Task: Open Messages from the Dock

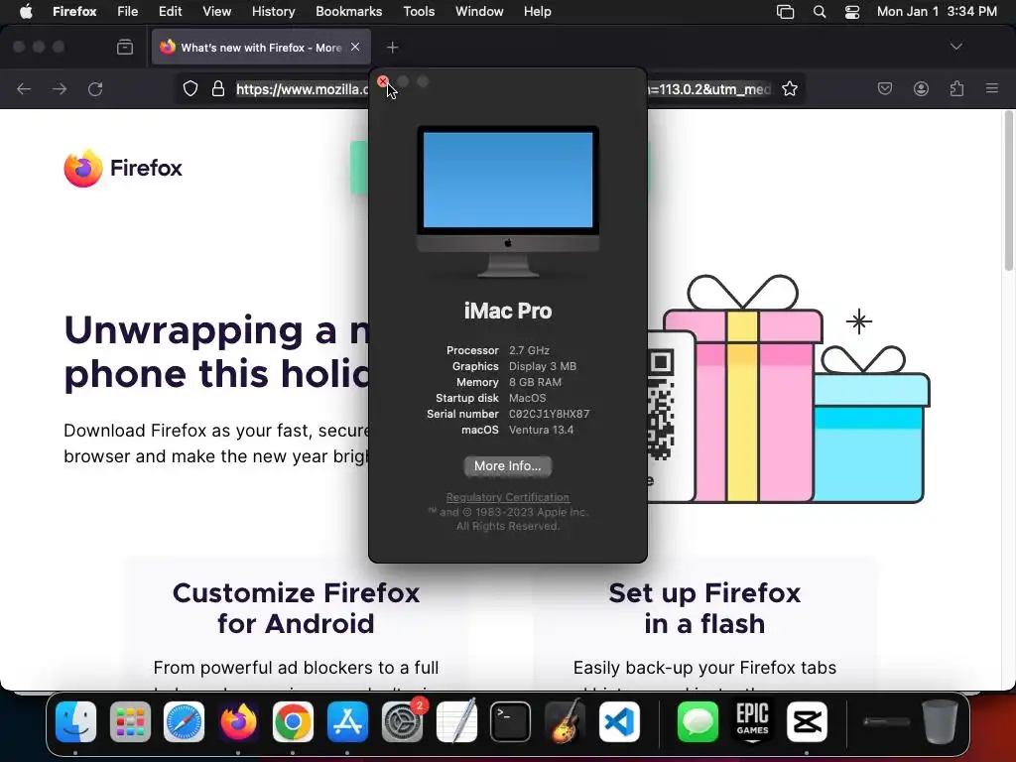Action: 698,721
